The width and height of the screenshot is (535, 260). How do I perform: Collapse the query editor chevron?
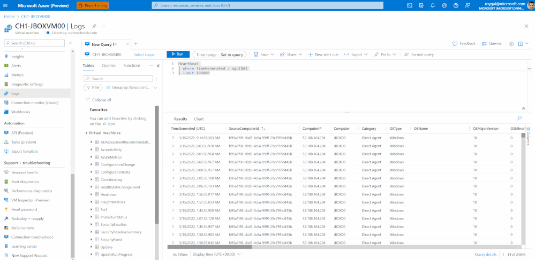click(x=523, y=108)
